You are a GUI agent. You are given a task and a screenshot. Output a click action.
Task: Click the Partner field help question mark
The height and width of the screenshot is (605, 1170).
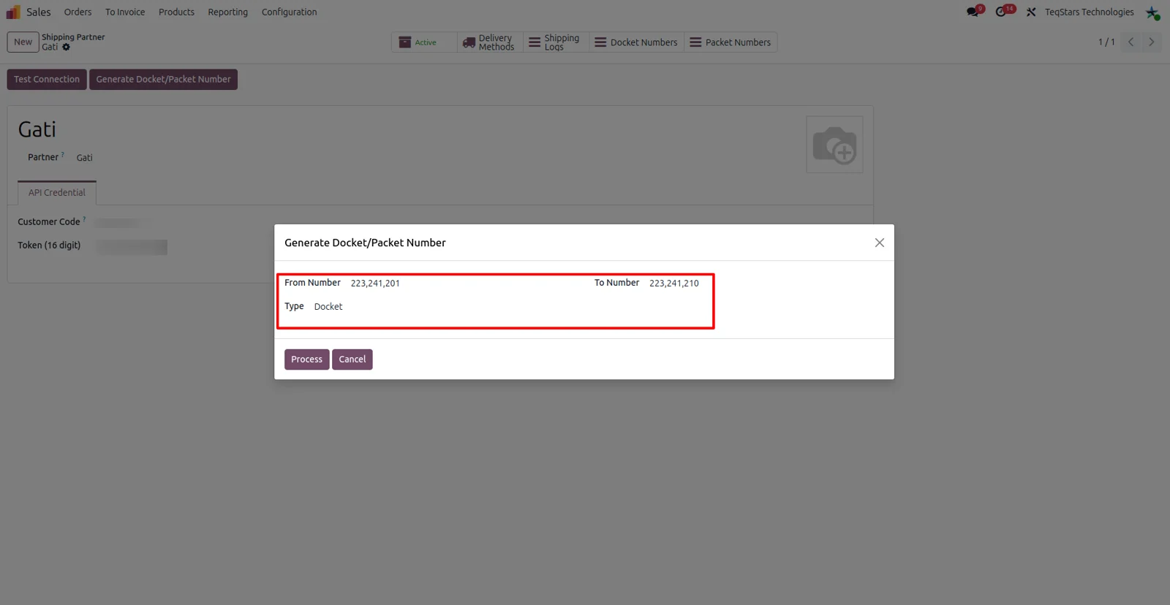[63, 154]
